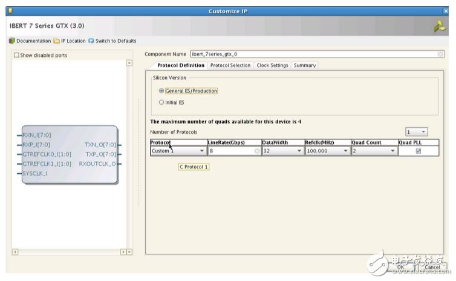Click the TXN_O[7:0] port label
This screenshot has height=281, width=456.
tap(100, 144)
